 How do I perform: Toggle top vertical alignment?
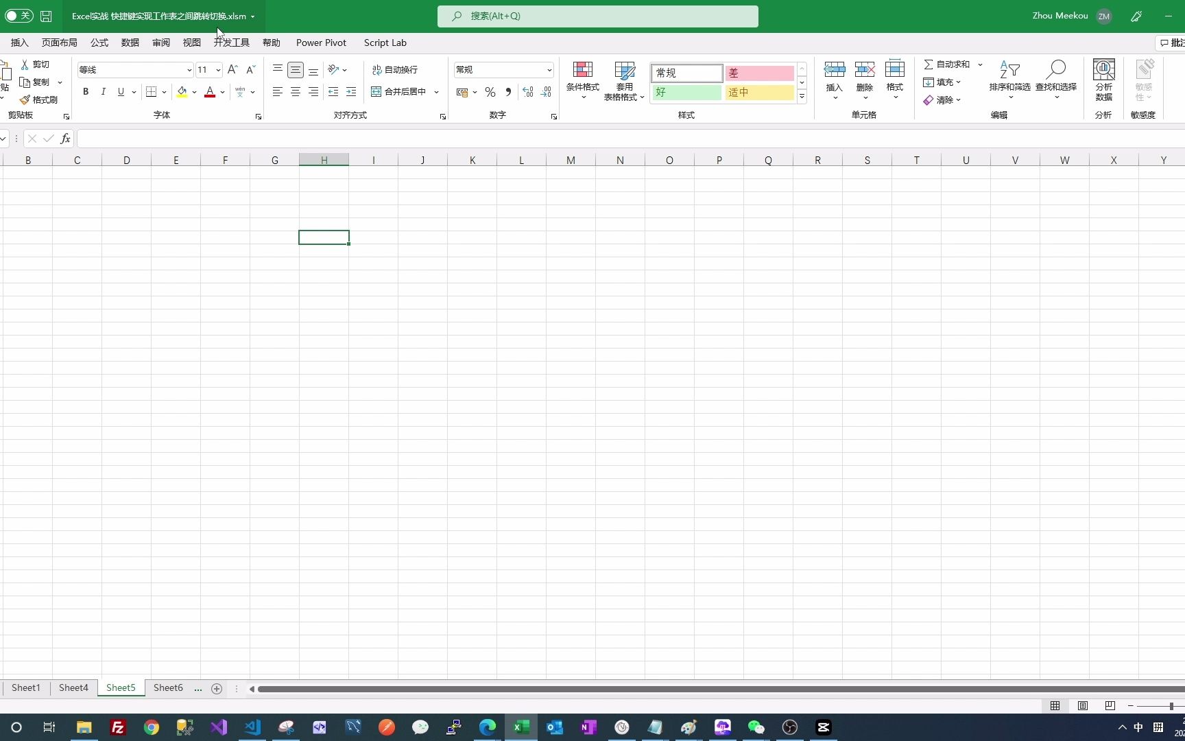pyautogui.click(x=278, y=70)
